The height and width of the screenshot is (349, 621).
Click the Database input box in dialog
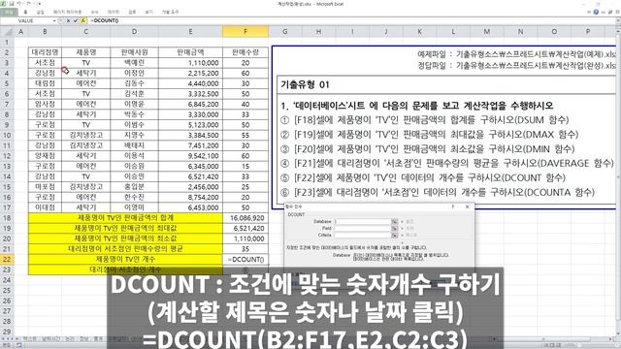pos(362,222)
